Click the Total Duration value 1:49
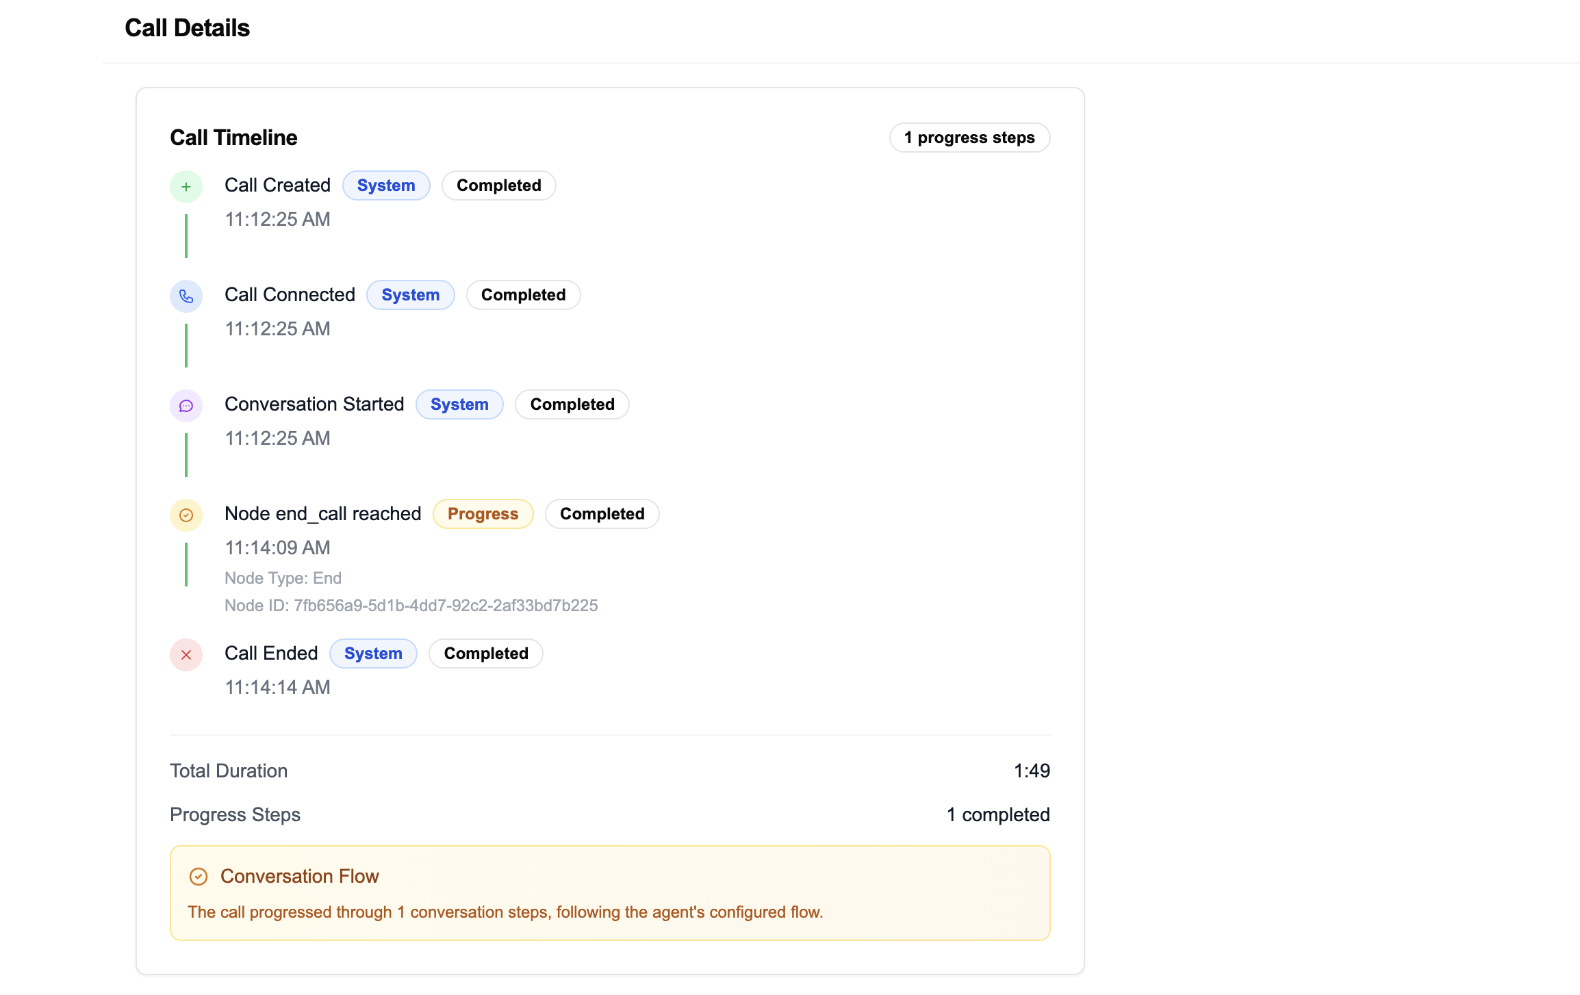1580x995 pixels. click(x=1031, y=771)
